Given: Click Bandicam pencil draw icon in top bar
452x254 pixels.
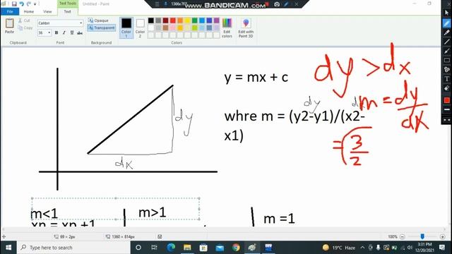Looking at the screenshot, I should (x=286, y=4).
